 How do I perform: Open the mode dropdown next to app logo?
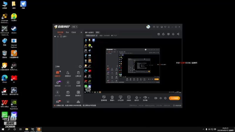(x=75, y=27)
